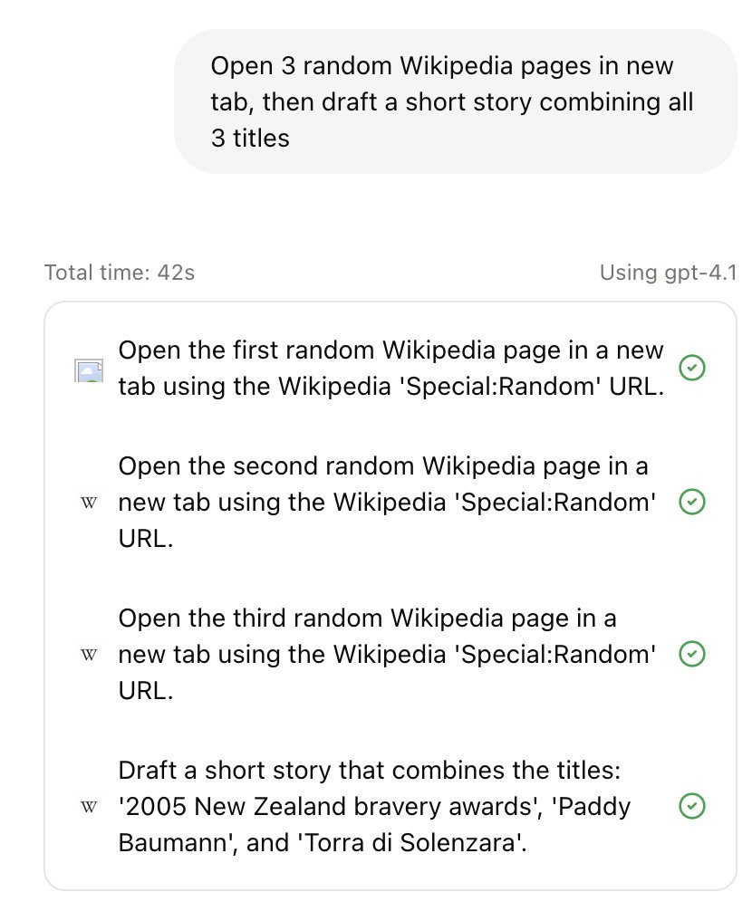Screen dimensions: 752x911
Task: Click the user prompt message bubble
Action: [455, 101]
